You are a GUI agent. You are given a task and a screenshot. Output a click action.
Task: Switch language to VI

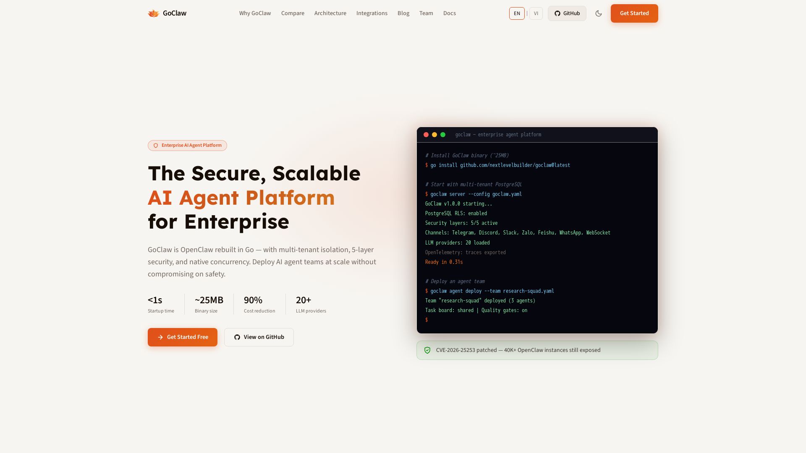[536, 13]
